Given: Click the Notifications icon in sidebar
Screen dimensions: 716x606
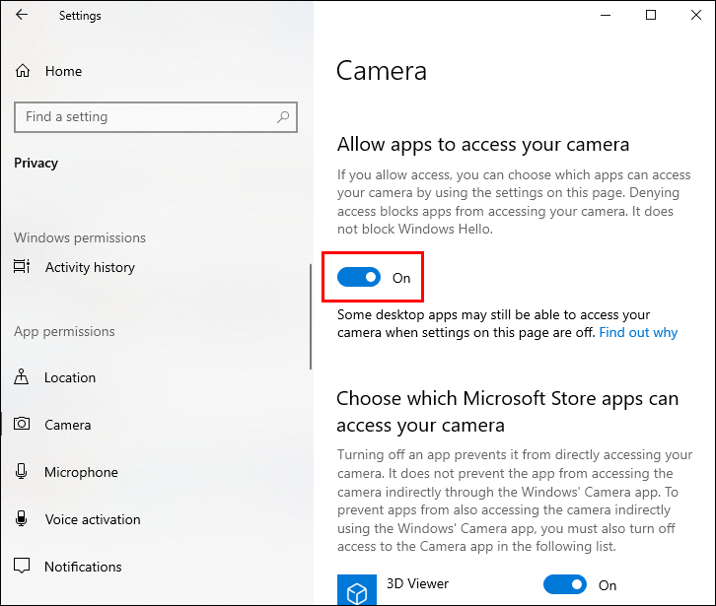Looking at the screenshot, I should [x=22, y=567].
